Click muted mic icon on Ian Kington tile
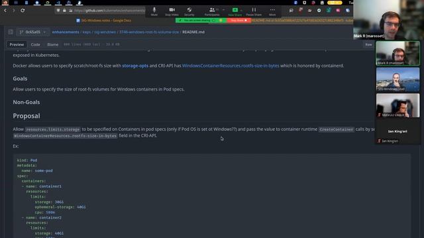424x238 pixels. point(379,141)
